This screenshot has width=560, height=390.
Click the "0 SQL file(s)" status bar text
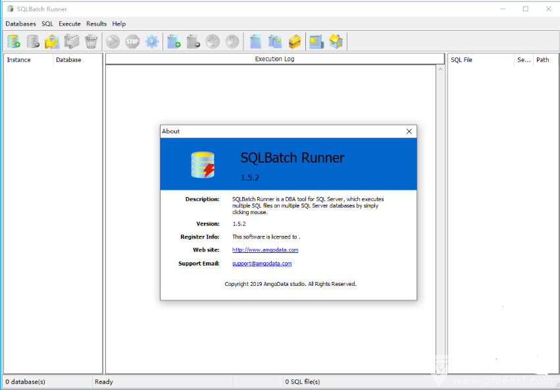pos(303,382)
